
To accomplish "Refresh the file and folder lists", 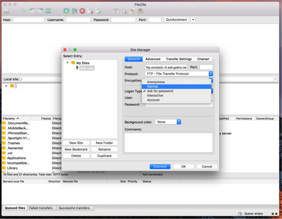I will coord(66,11).
